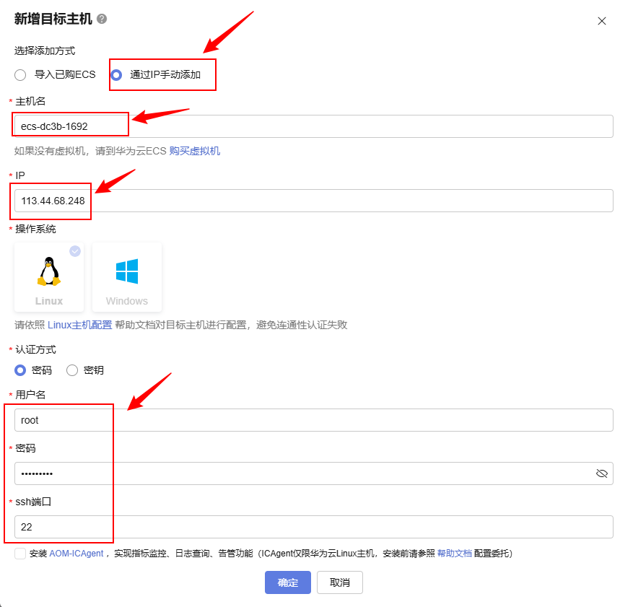The height and width of the screenshot is (607, 620).
Task: Choose the Windows operating system card
Action: [127, 277]
